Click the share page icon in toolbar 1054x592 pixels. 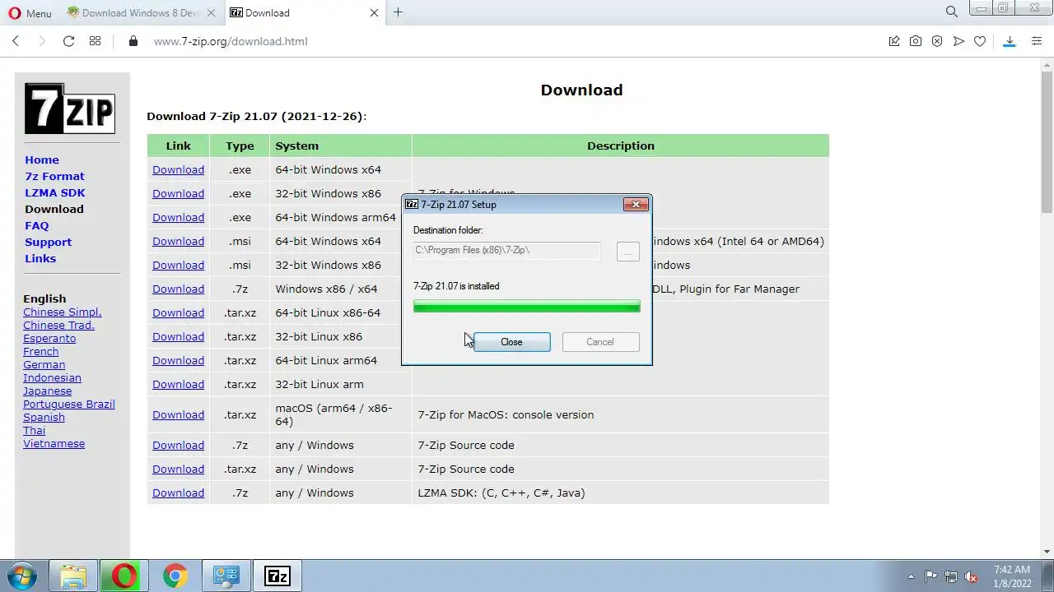click(x=894, y=41)
